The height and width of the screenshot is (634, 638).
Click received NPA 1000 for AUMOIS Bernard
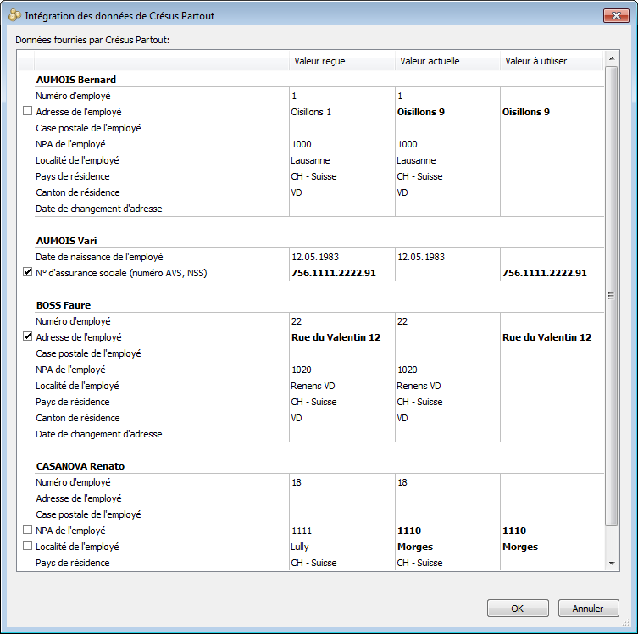tap(302, 144)
